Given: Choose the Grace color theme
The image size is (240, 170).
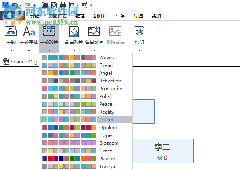Looking at the screenshot, I should [86, 151].
